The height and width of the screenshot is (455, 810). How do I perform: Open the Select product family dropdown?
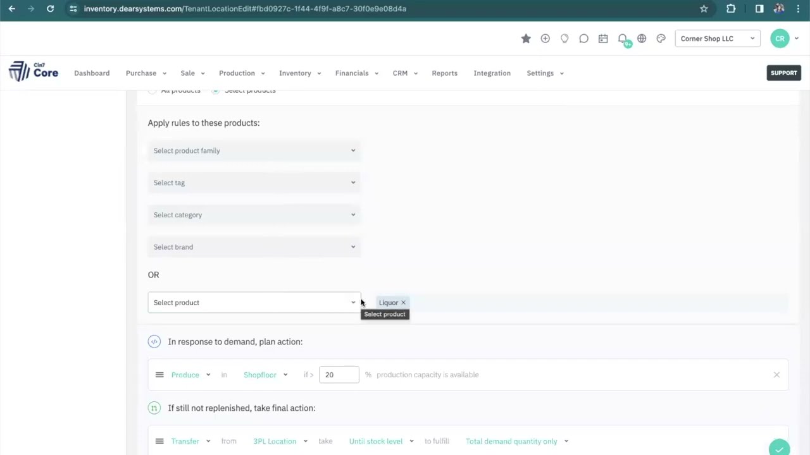(x=254, y=150)
